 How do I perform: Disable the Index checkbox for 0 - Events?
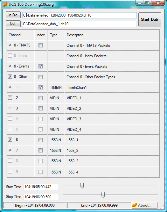point(40,67)
